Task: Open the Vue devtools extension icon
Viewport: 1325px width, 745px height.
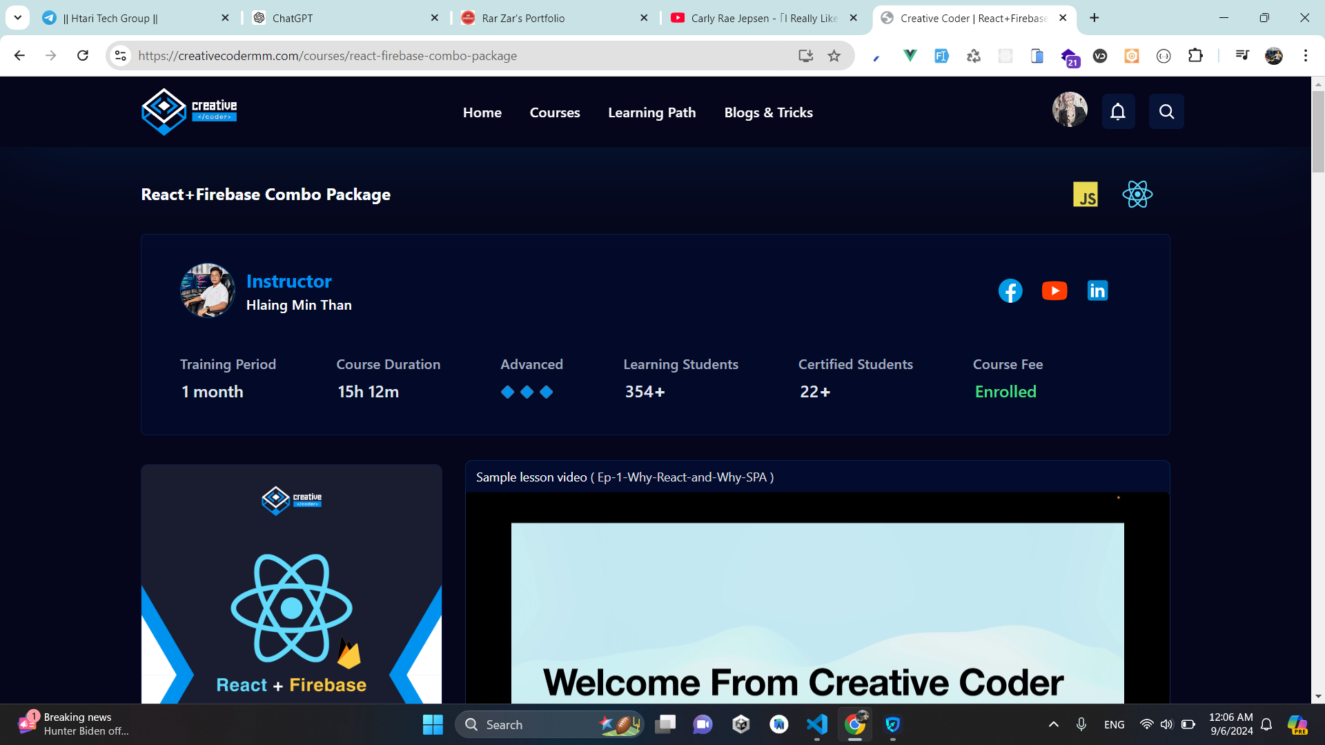Action: (x=910, y=56)
